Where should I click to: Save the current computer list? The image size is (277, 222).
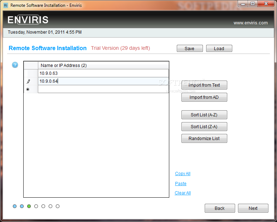click(190, 48)
